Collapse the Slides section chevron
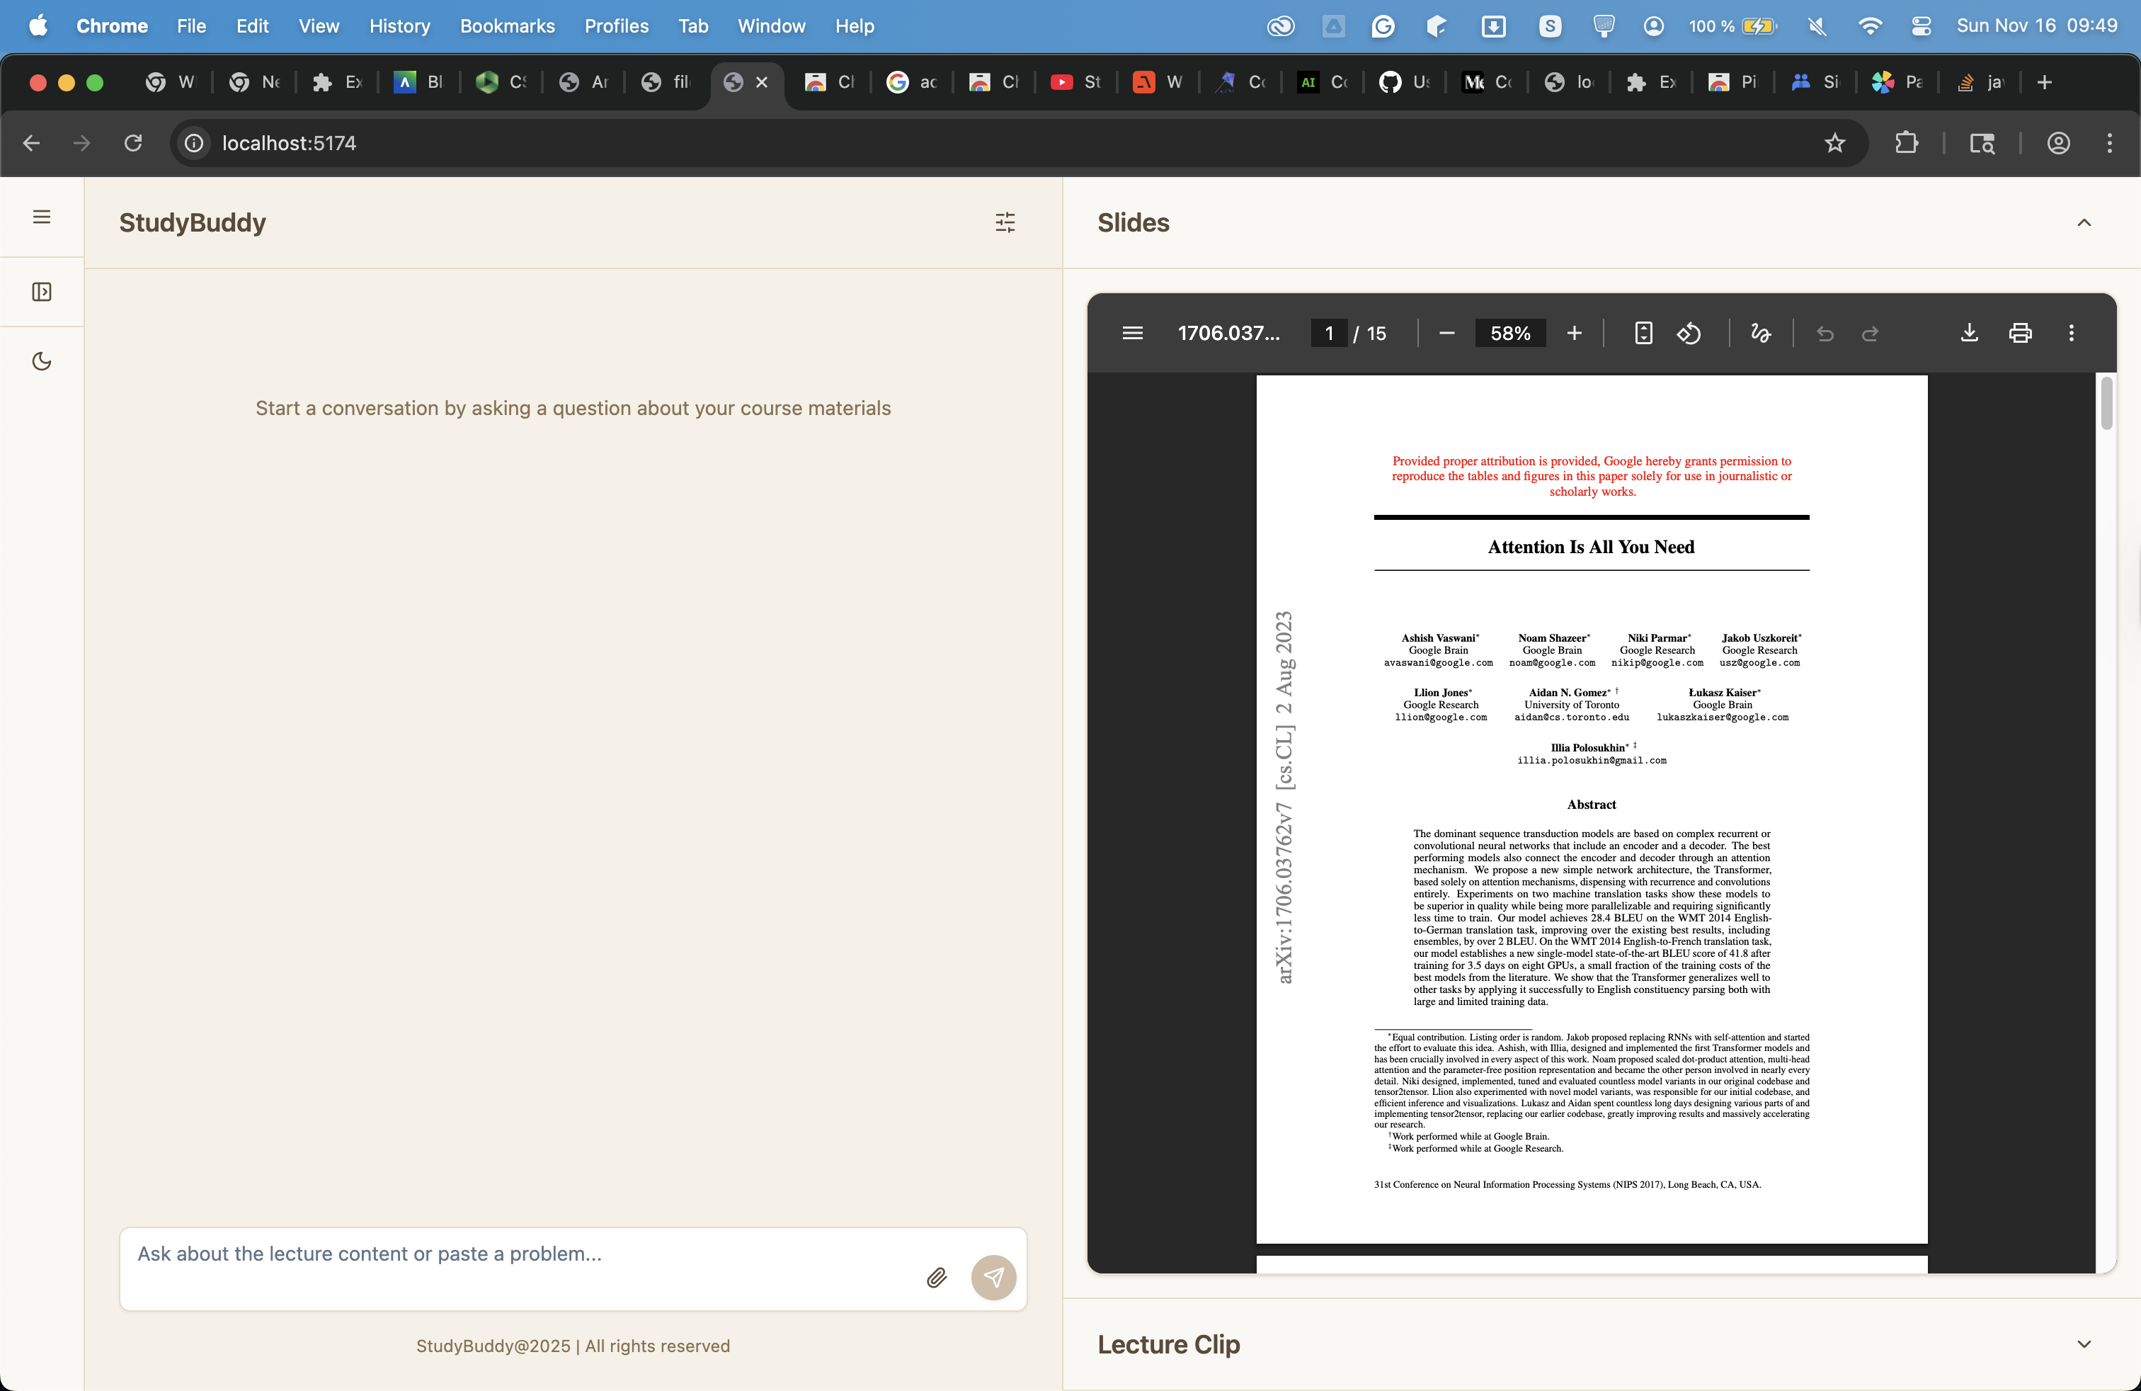 [x=2084, y=223]
